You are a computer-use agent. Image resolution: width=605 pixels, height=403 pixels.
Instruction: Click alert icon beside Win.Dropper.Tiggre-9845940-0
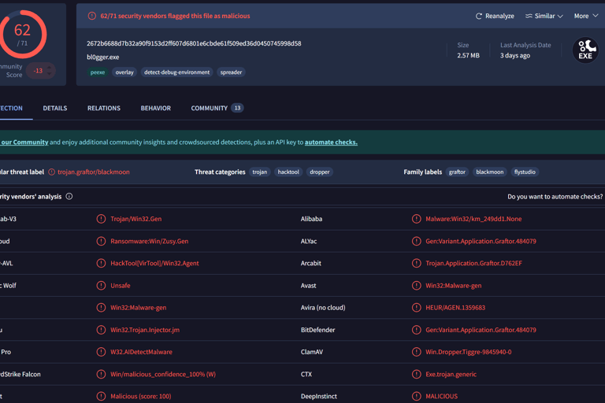416,352
